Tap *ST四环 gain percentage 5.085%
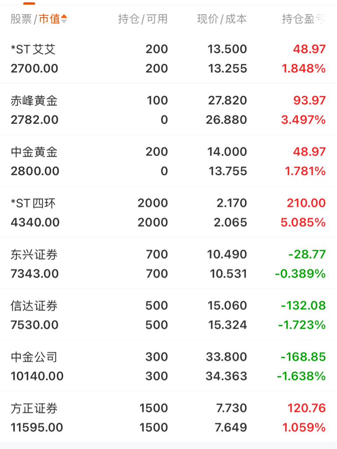This screenshot has height=449, width=337. click(303, 222)
